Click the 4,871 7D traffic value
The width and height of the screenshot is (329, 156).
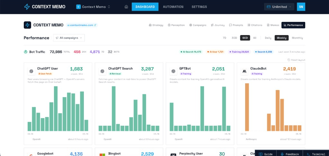95,52
